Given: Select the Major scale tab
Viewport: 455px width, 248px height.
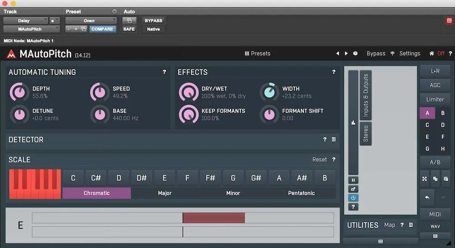Looking at the screenshot, I should [x=165, y=193].
